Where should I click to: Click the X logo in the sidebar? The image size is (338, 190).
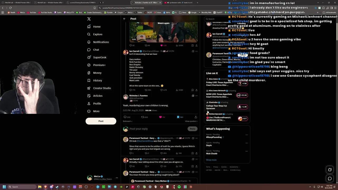[x=89, y=19]
